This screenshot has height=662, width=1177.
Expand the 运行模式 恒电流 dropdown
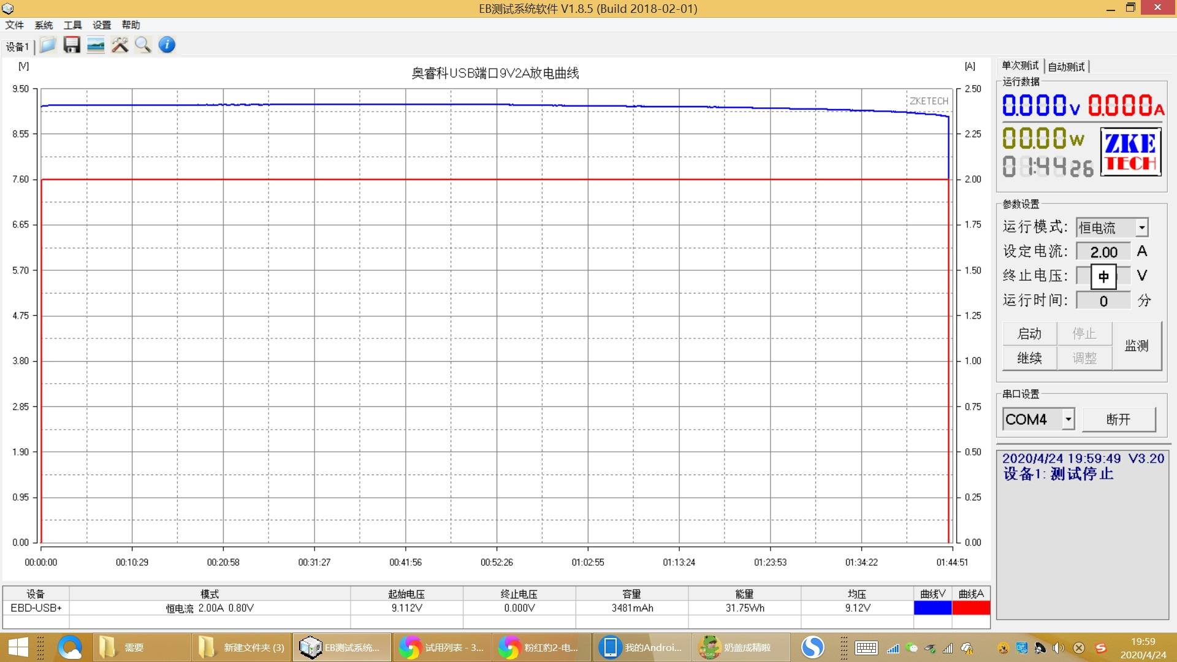tap(1141, 227)
